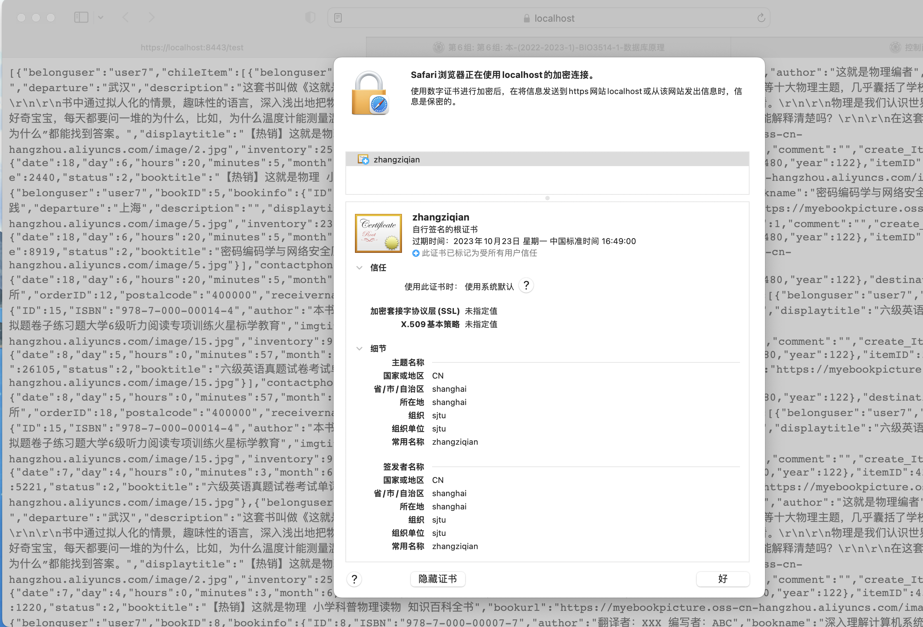Open the 数据库原理 course tab
Image resolution: width=923 pixels, height=627 pixels.
pyautogui.click(x=548, y=47)
